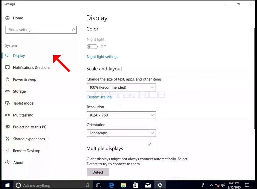Click the Multitasking icon
This screenshot has height=189, width=257.
(7, 115)
